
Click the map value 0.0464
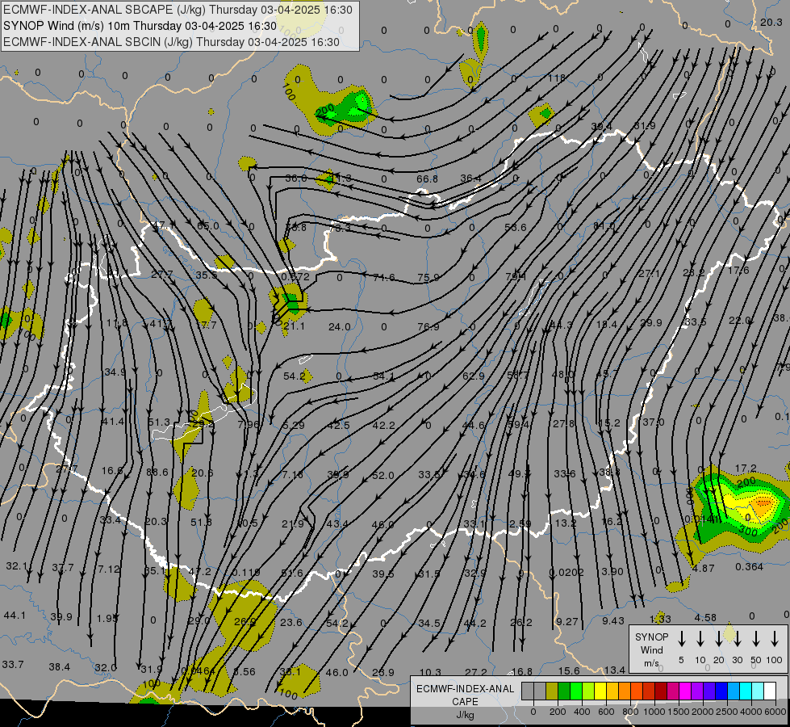(198, 671)
